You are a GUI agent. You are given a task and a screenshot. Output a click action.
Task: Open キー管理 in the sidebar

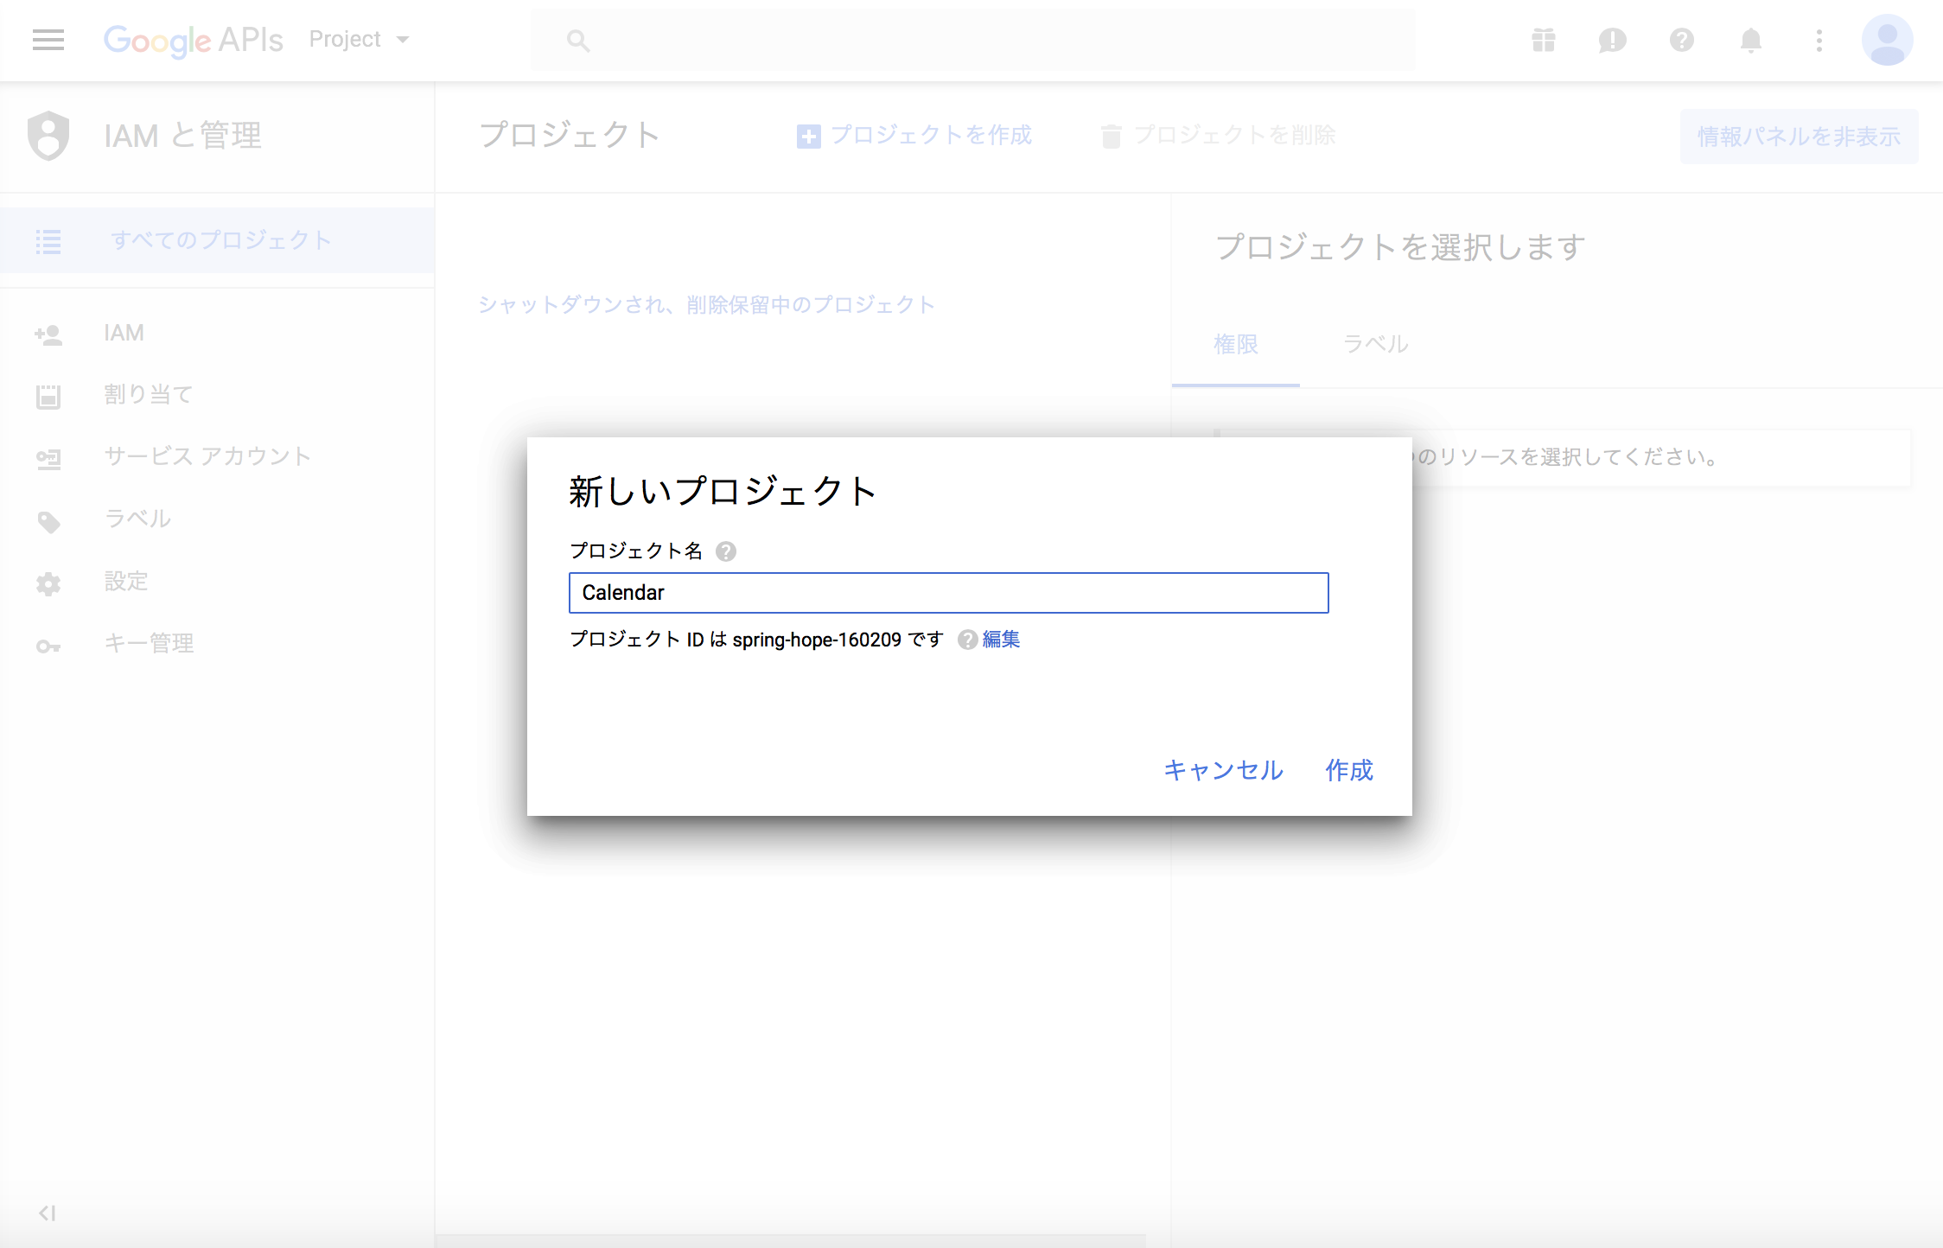149,643
